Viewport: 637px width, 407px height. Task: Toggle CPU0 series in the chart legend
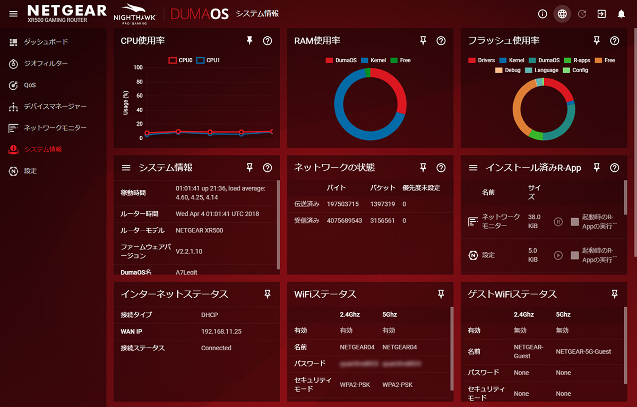(173, 60)
